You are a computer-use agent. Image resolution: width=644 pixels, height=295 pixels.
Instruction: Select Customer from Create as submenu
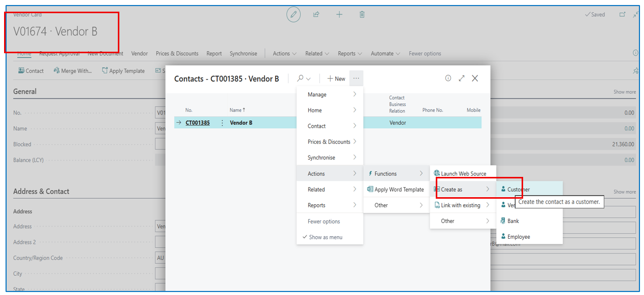point(519,190)
